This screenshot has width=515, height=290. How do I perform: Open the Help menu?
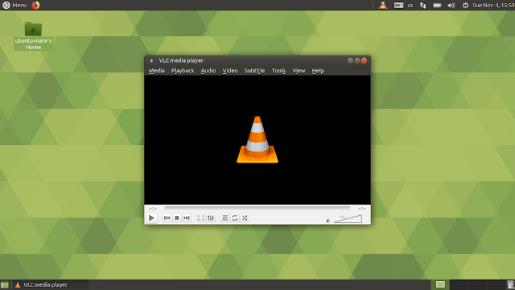[318, 71]
